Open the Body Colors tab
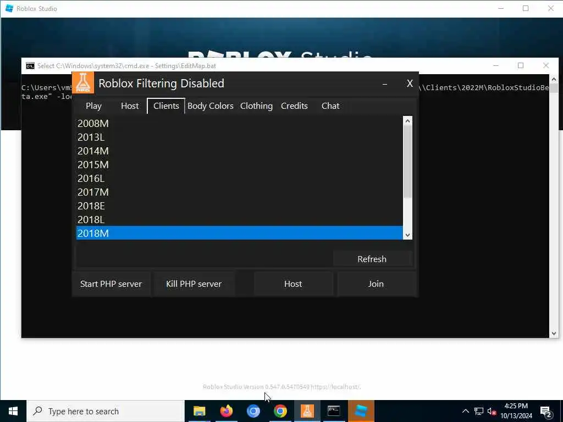The image size is (563, 422). [211, 106]
